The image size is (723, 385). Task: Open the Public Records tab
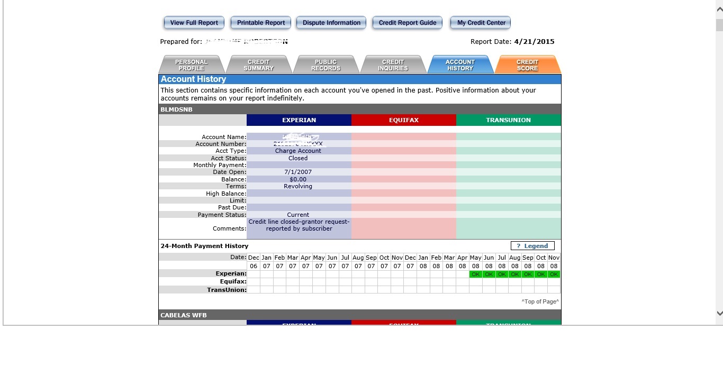(326, 65)
